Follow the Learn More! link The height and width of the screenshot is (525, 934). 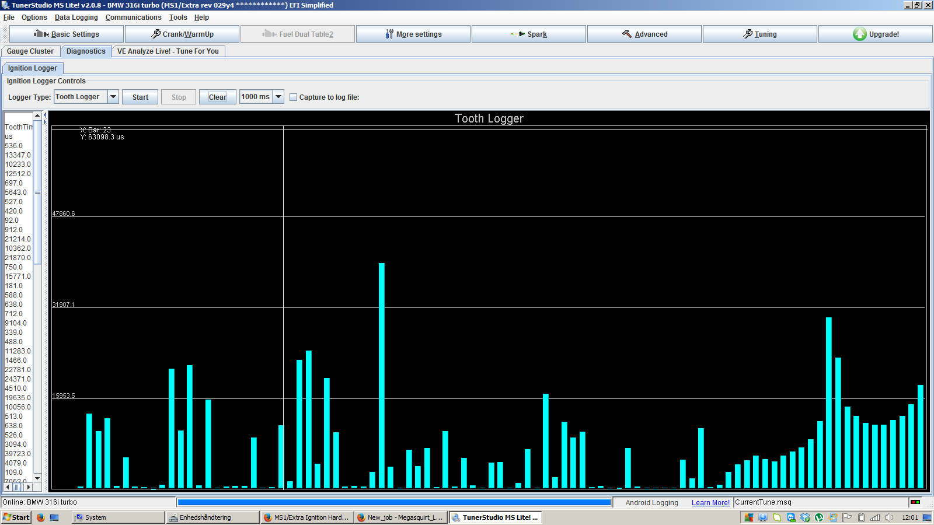click(710, 503)
